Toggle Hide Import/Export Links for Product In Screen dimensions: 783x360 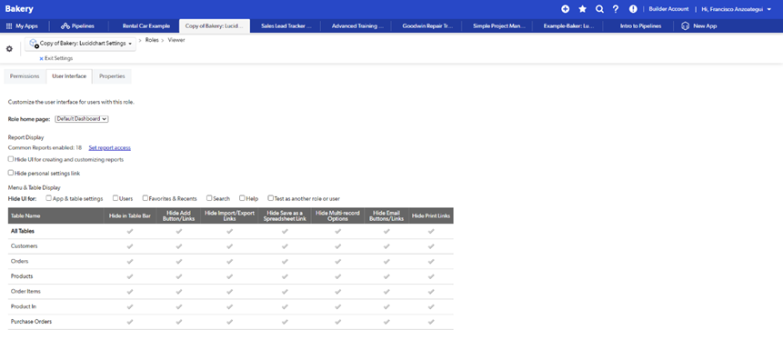pyautogui.click(x=230, y=306)
